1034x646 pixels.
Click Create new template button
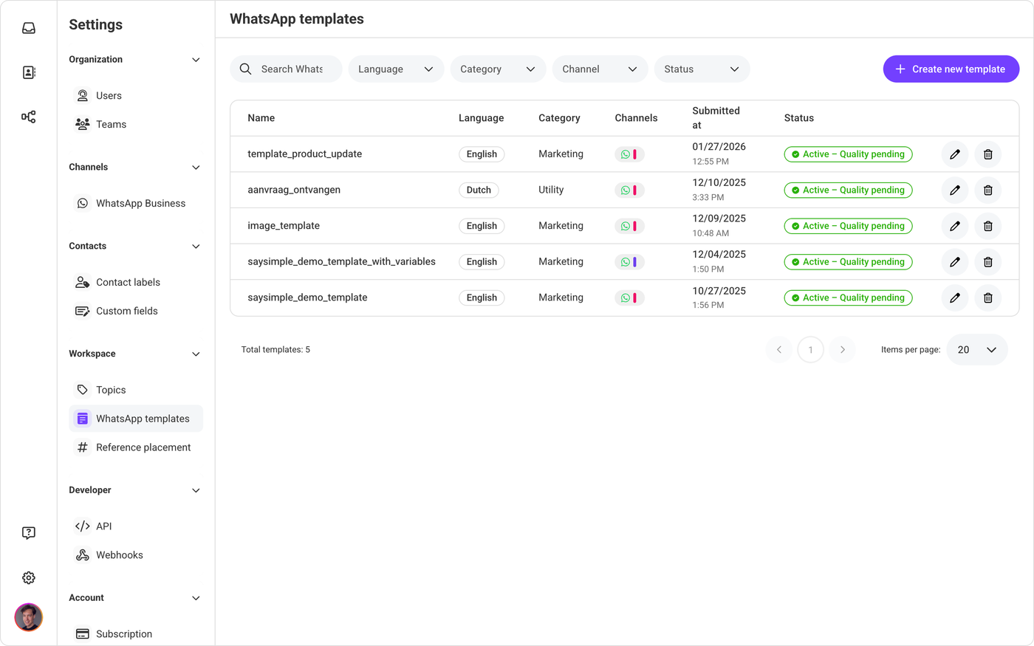tap(951, 69)
